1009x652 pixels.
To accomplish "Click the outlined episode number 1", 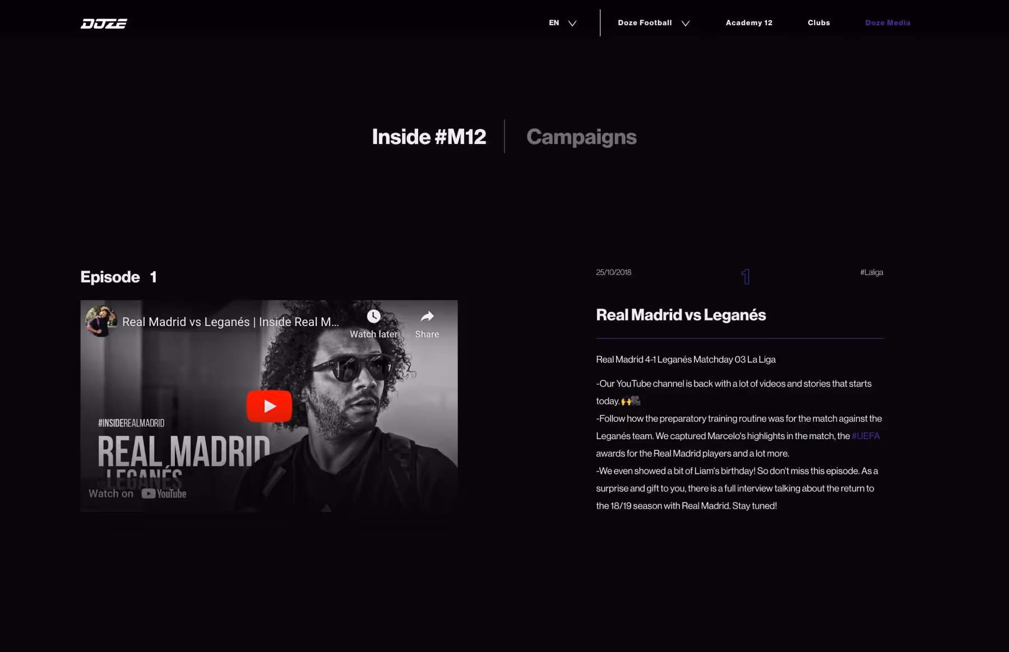I will pos(746,276).
